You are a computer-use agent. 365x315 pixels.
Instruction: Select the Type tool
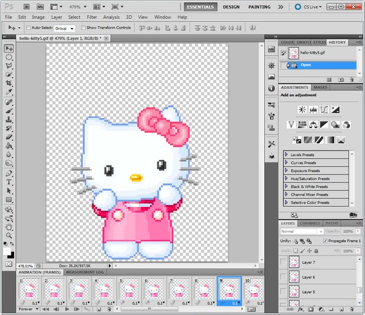point(9,182)
